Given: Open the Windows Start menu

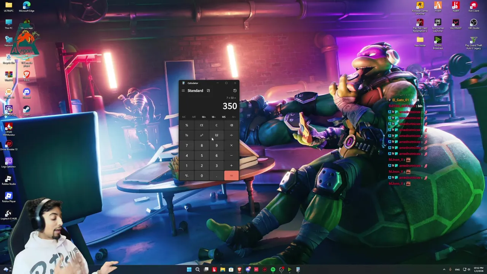Looking at the screenshot, I should pyautogui.click(x=189, y=269).
